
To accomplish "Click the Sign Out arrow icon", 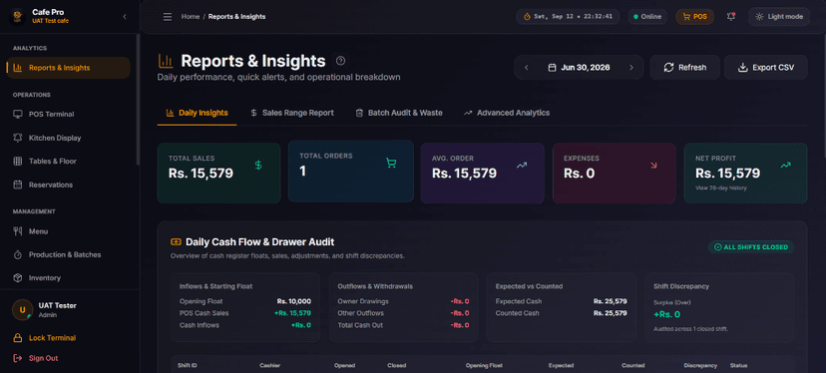I will [17, 358].
